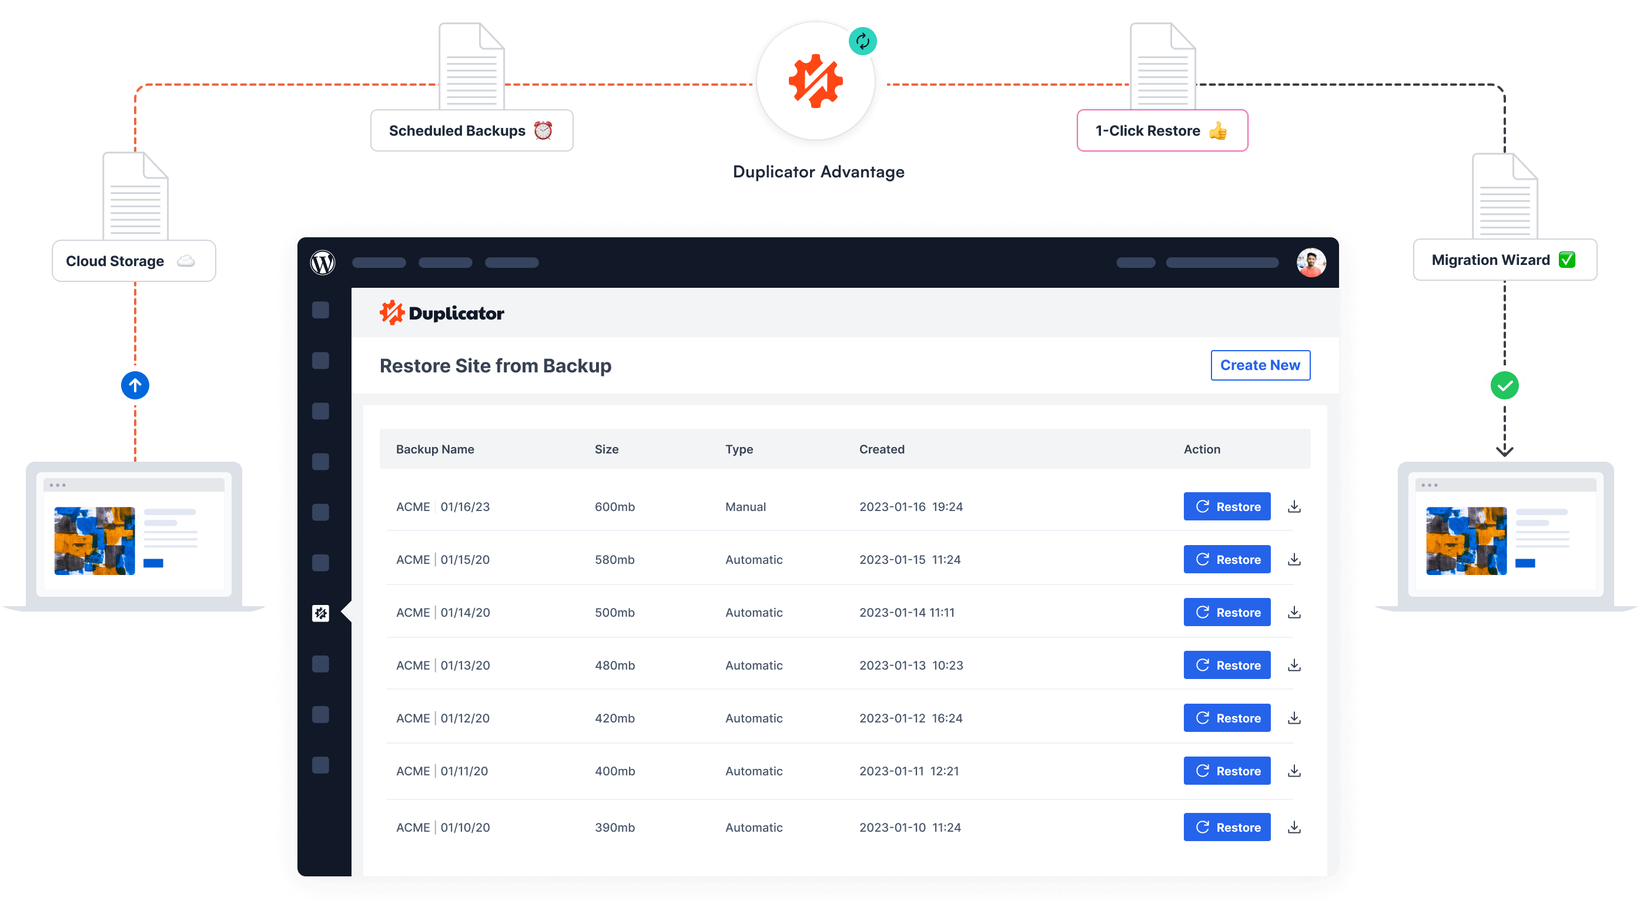The height and width of the screenshot is (921, 1640).
Task: Download the ACME 01/10/20 backup
Action: [1294, 827]
